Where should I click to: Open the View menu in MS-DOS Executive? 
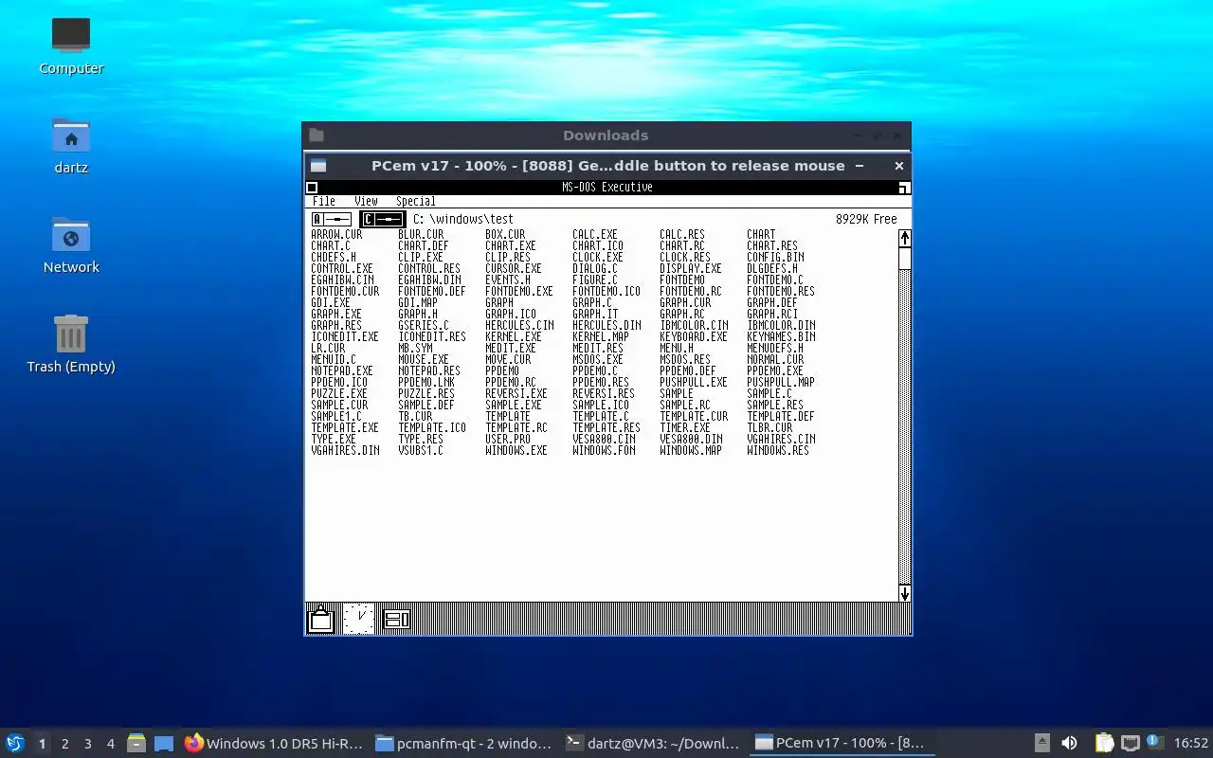(x=366, y=202)
